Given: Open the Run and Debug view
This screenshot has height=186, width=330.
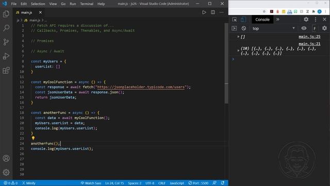Looking at the screenshot, I should click(x=6, y=56).
